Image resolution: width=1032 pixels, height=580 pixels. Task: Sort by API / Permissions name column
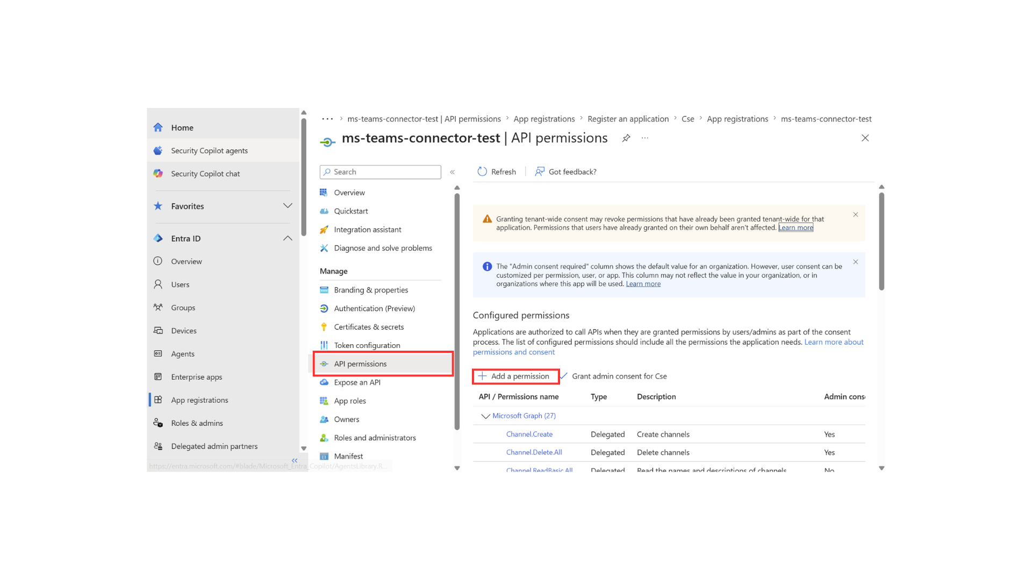tap(518, 396)
